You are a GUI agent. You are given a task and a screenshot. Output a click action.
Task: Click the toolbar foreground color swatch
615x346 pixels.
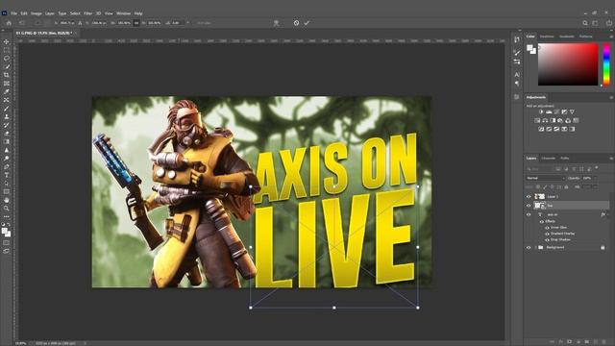click(x=4, y=231)
